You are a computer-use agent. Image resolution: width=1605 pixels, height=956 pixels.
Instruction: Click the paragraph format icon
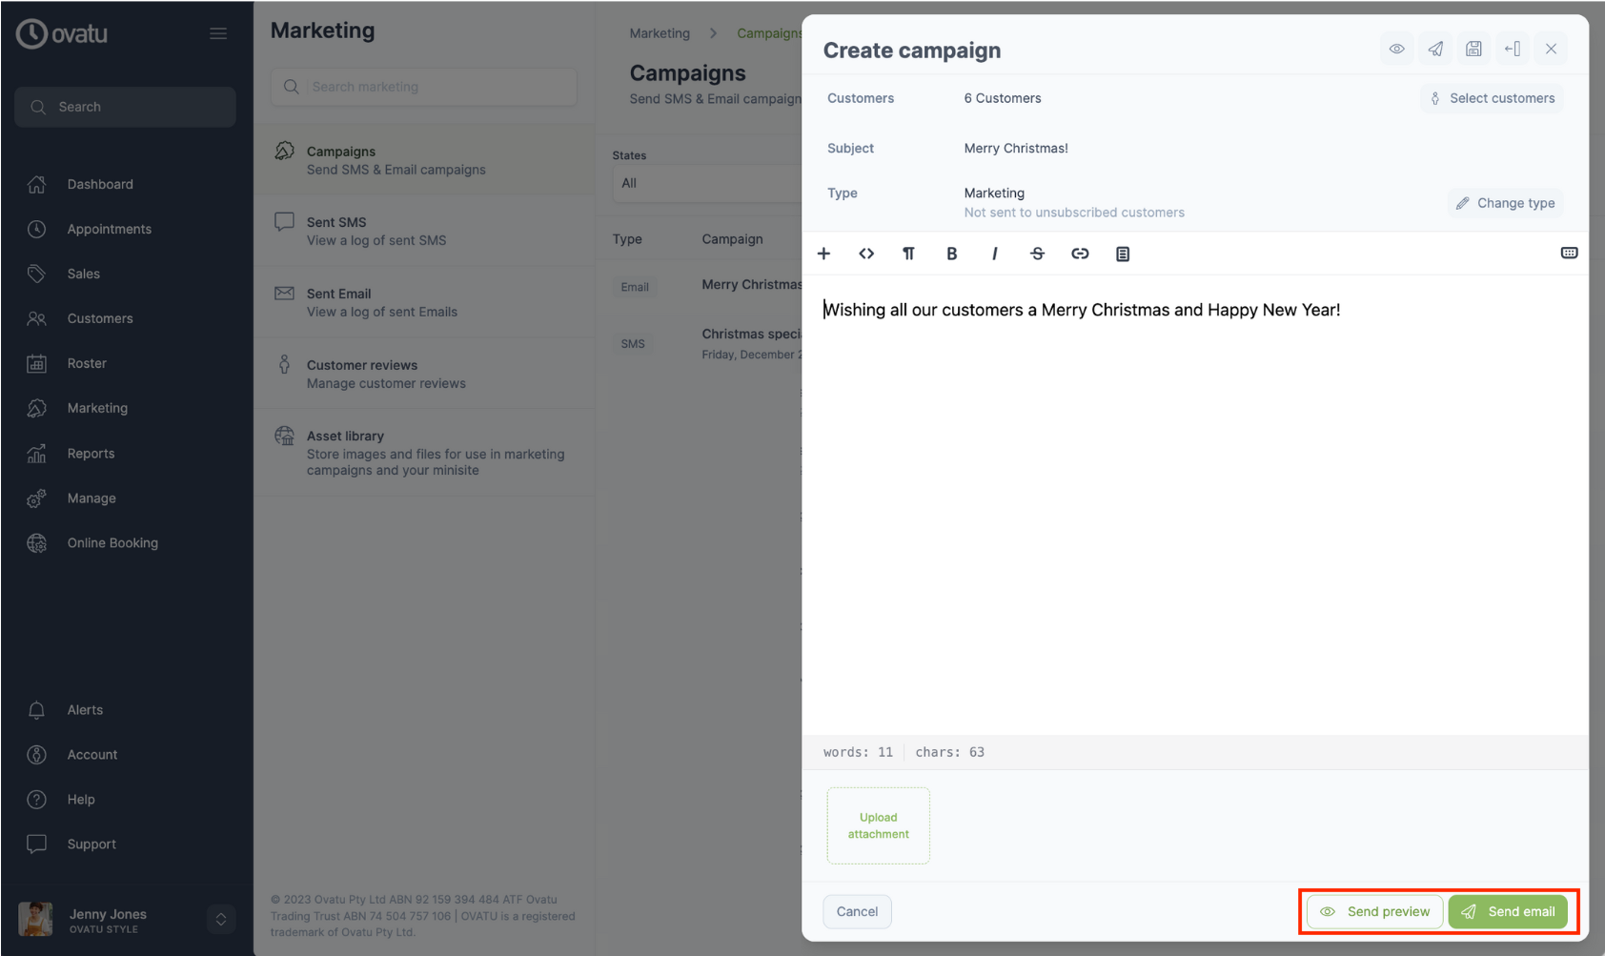pos(908,254)
